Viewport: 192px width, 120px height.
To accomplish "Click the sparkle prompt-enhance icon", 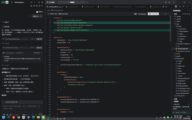I will pyautogui.click(x=32, y=115).
